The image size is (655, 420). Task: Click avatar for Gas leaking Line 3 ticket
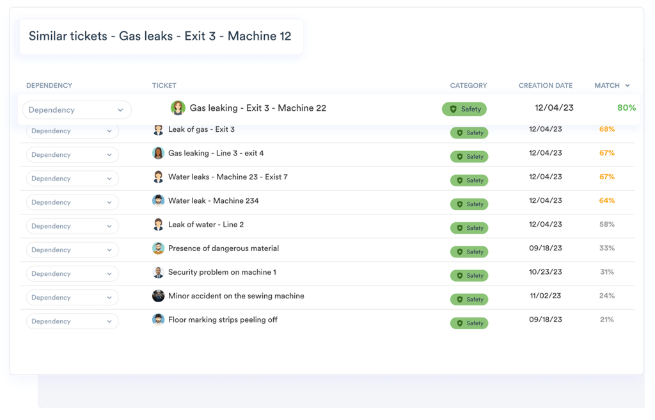tap(158, 154)
